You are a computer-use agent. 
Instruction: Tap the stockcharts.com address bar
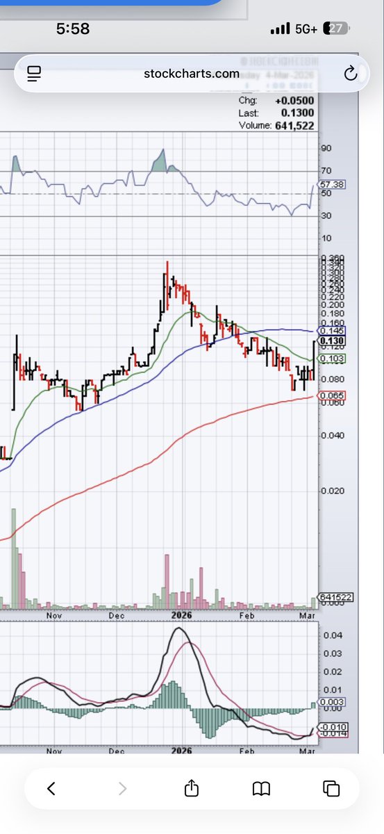click(x=192, y=74)
